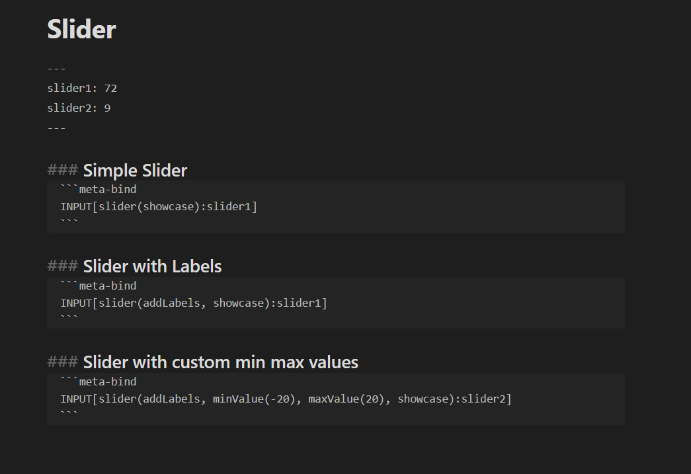Click Slider with custom min max values heading
The image size is (691, 474).
click(220, 362)
